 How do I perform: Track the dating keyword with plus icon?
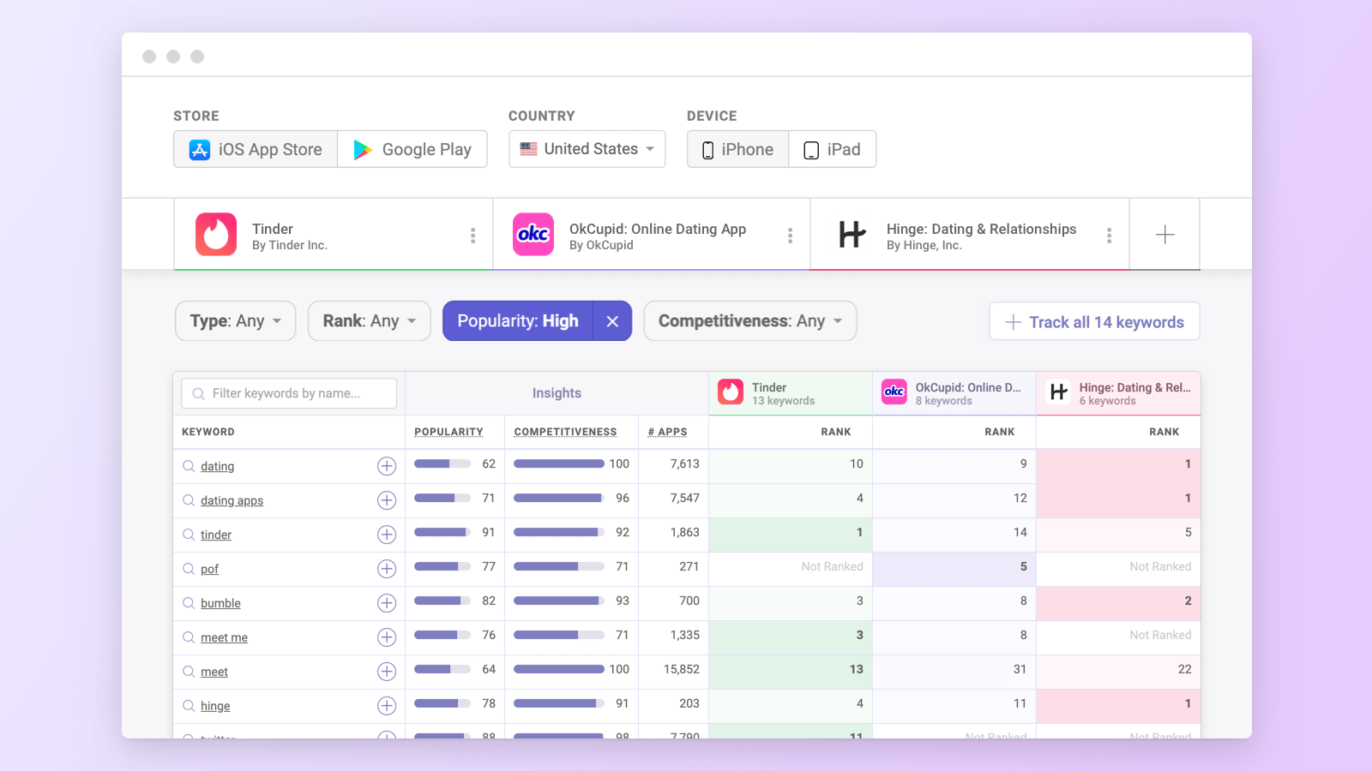[387, 466]
